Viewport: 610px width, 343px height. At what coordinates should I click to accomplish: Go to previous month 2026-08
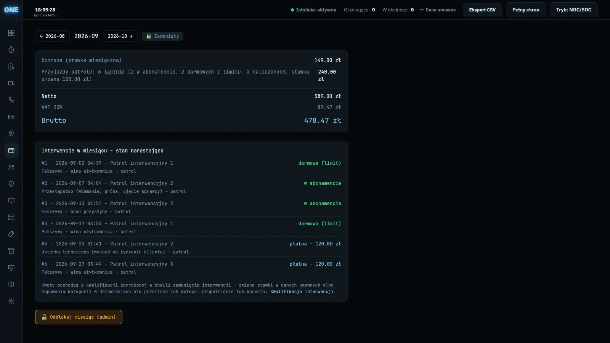(x=52, y=36)
